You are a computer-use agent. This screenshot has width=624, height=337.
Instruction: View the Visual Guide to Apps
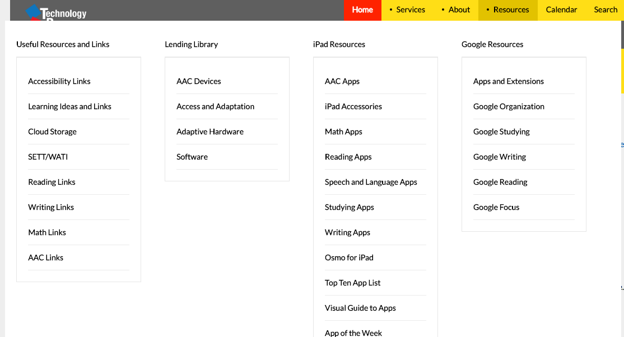point(360,308)
